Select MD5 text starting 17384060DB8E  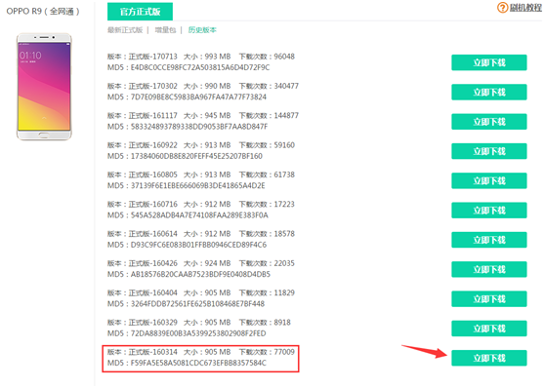(185, 156)
